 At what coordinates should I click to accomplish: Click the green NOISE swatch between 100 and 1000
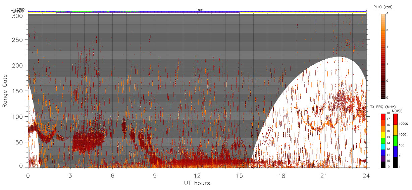pos(395,141)
